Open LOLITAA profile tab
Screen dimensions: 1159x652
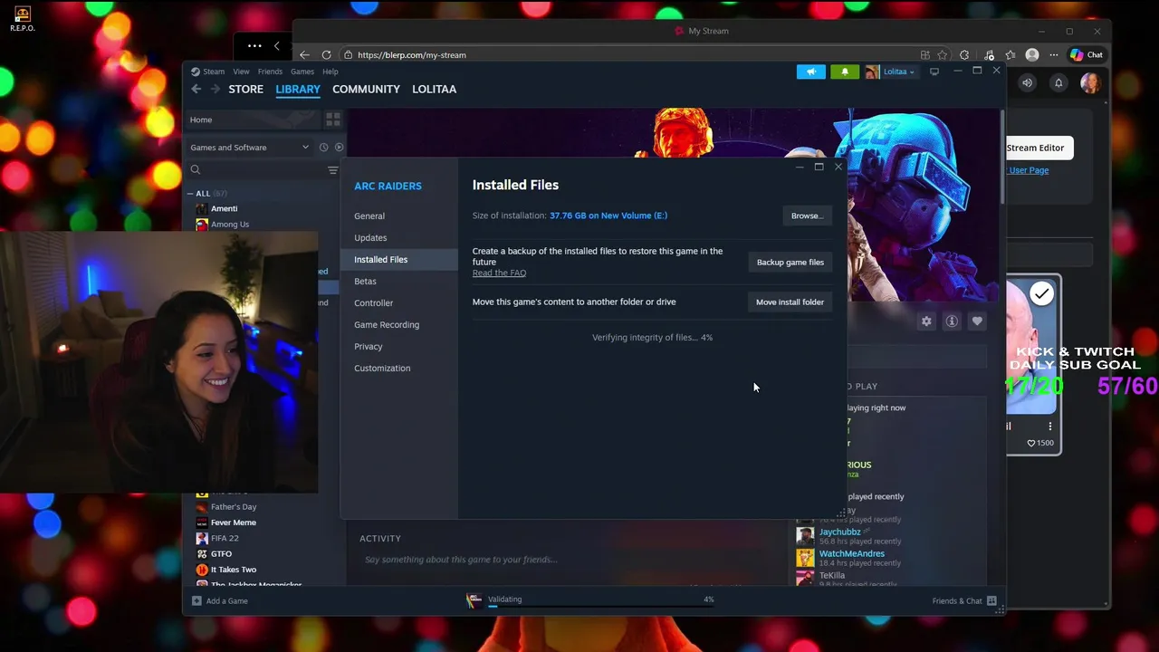[434, 89]
